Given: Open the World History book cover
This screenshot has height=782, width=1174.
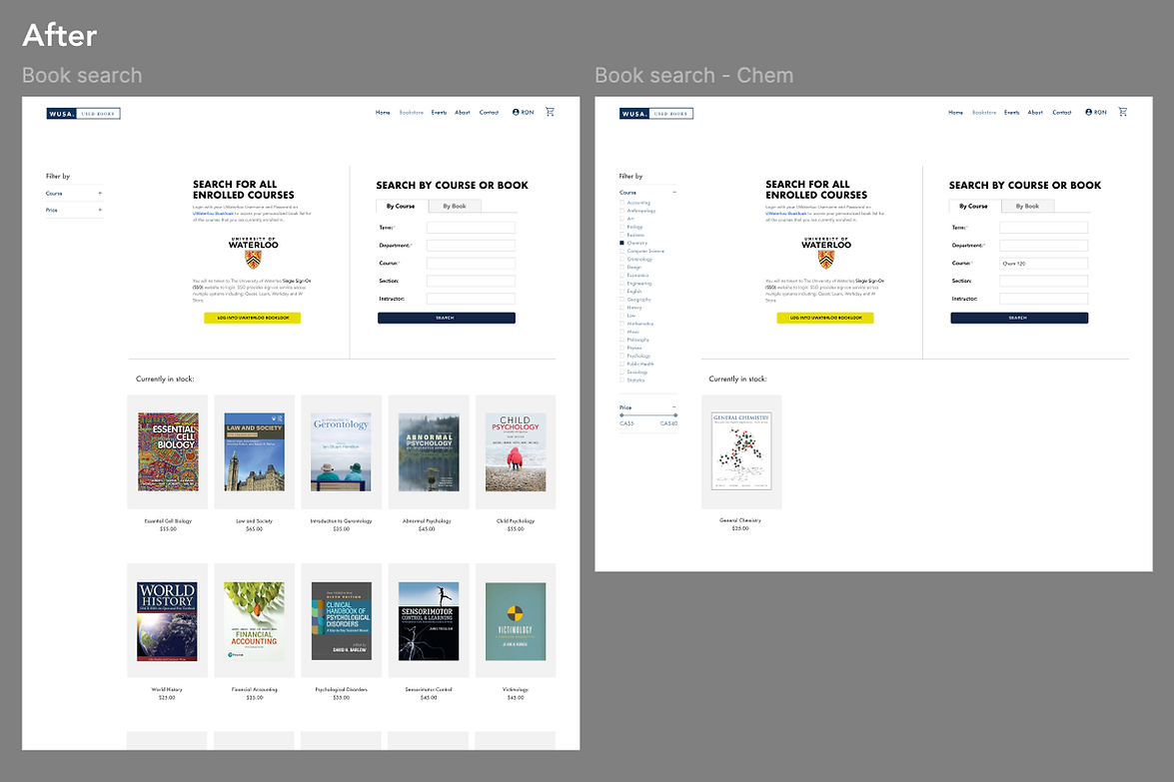Looking at the screenshot, I should point(167,621).
